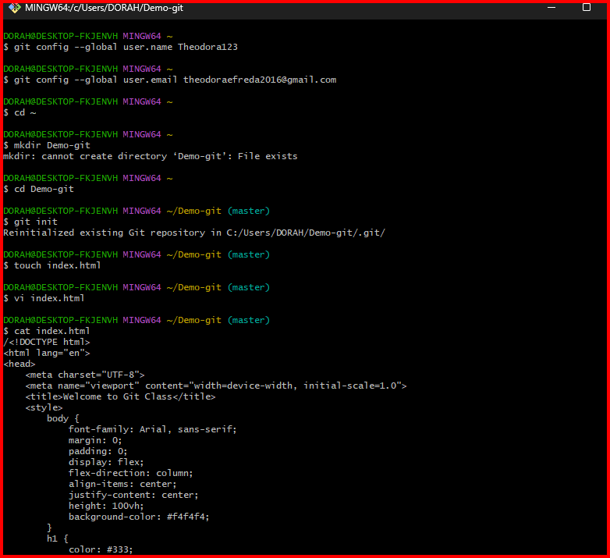The image size is (610, 558).
Task: Click the 'padding: 0;' line
Action: (98, 451)
